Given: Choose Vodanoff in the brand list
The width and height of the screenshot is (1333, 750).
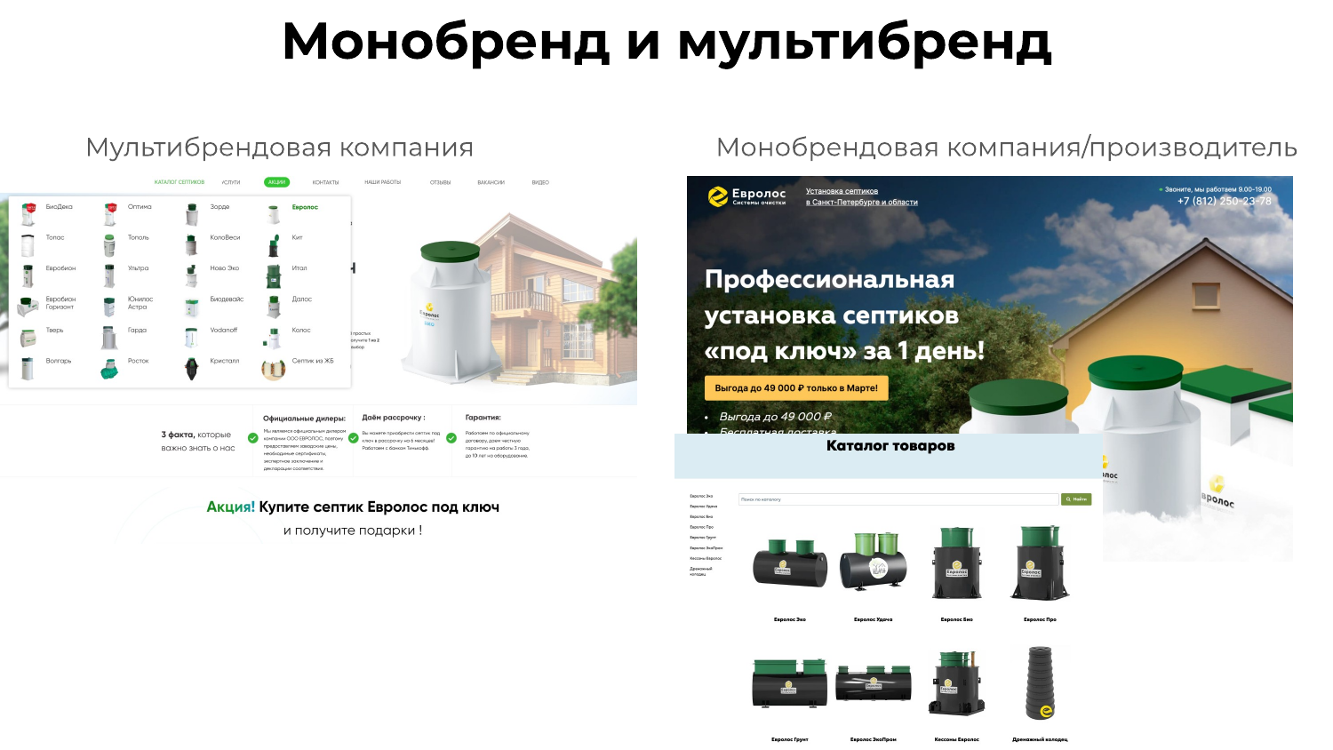Looking at the screenshot, I should pyautogui.click(x=224, y=330).
